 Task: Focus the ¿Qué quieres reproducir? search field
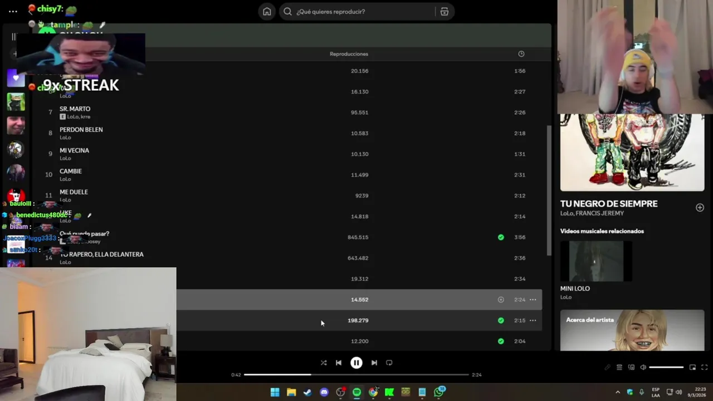click(x=366, y=12)
